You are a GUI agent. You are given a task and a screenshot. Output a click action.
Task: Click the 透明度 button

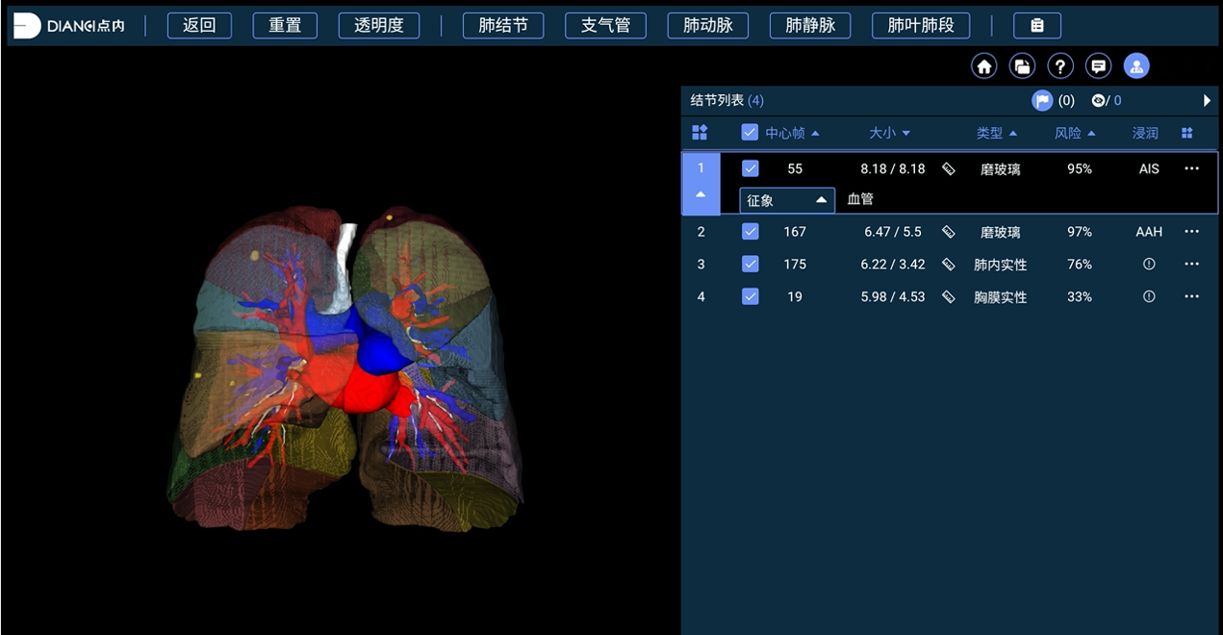pyautogui.click(x=379, y=26)
